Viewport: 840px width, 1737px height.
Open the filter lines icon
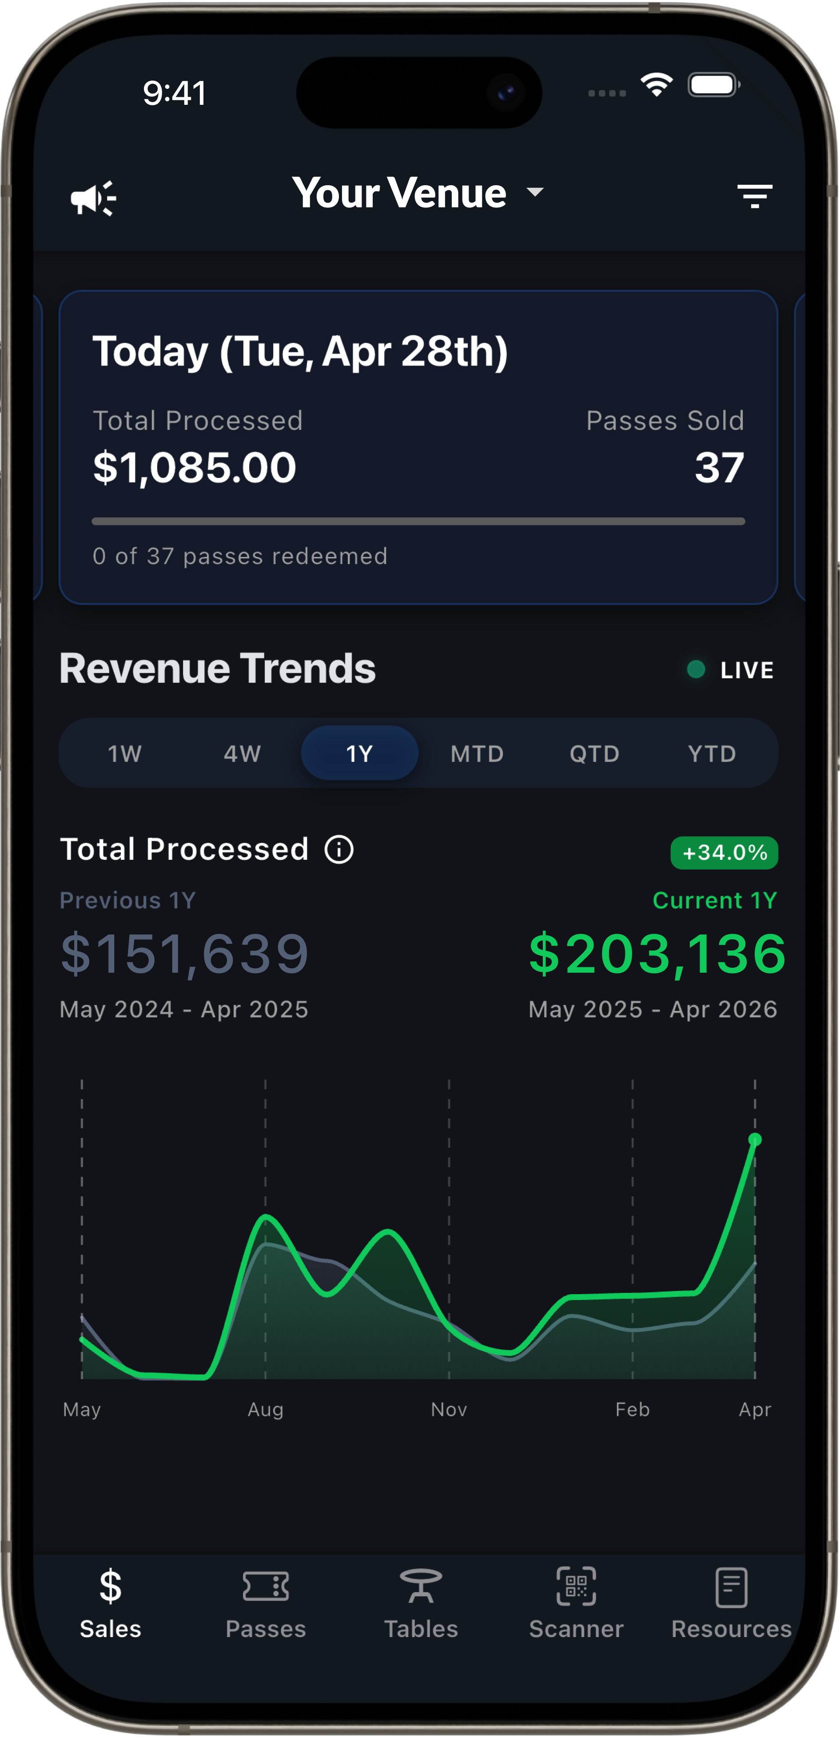click(754, 196)
